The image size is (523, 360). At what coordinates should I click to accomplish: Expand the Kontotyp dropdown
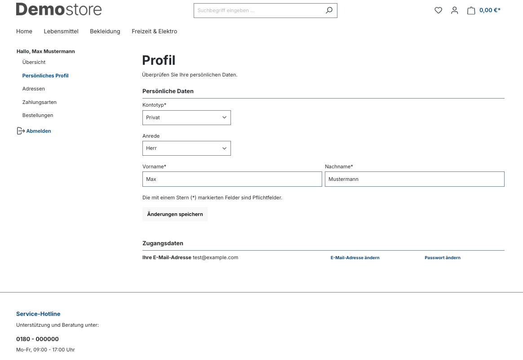[x=186, y=117]
